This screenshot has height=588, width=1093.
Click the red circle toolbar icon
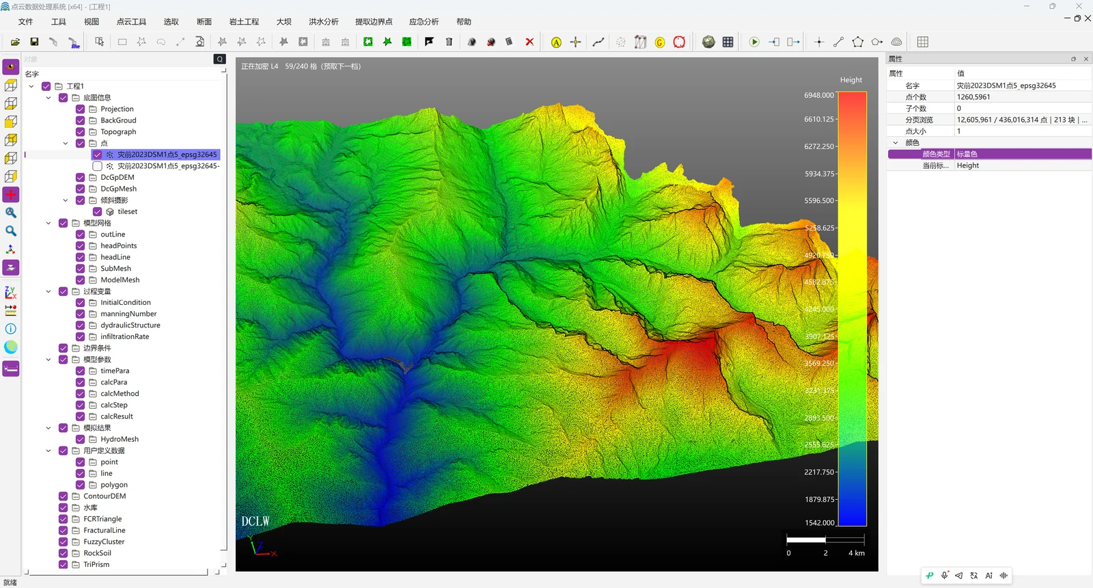click(679, 42)
